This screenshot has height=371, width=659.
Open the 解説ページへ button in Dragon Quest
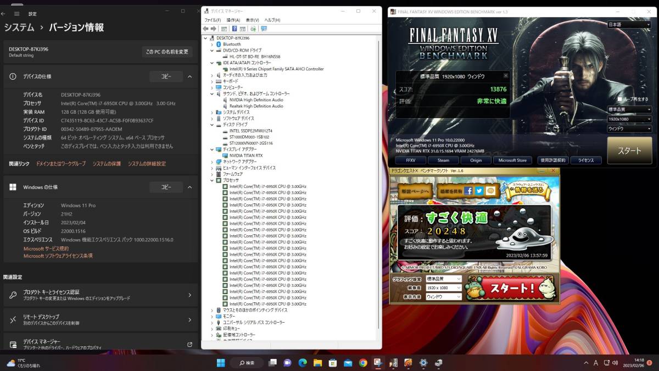(x=415, y=191)
